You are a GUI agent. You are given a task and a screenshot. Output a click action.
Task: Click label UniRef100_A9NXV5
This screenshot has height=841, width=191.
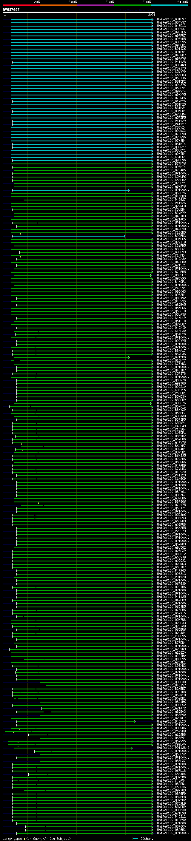tap(171, 95)
